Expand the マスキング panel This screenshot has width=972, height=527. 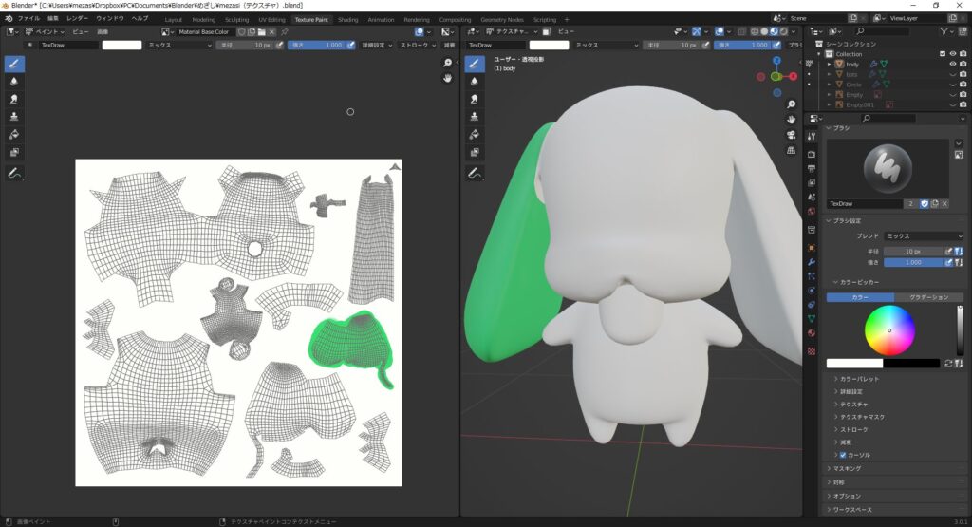pyautogui.click(x=846, y=468)
